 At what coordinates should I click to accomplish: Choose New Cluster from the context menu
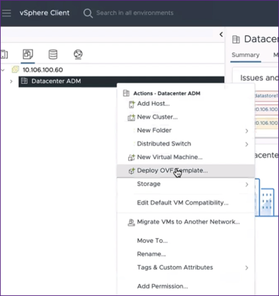157,117
